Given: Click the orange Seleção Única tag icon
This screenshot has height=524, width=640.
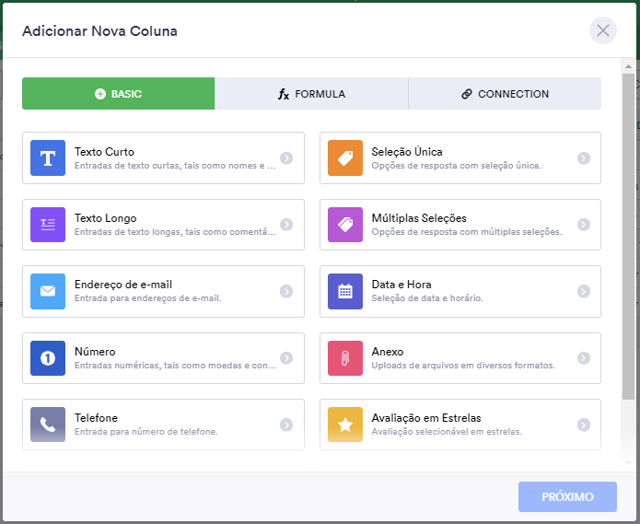Looking at the screenshot, I should [x=345, y=158].
